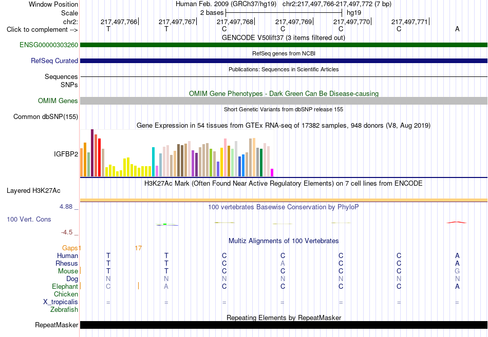Click 'Multiz Alignments of 100 Vertebrates' title

(284, 241)
